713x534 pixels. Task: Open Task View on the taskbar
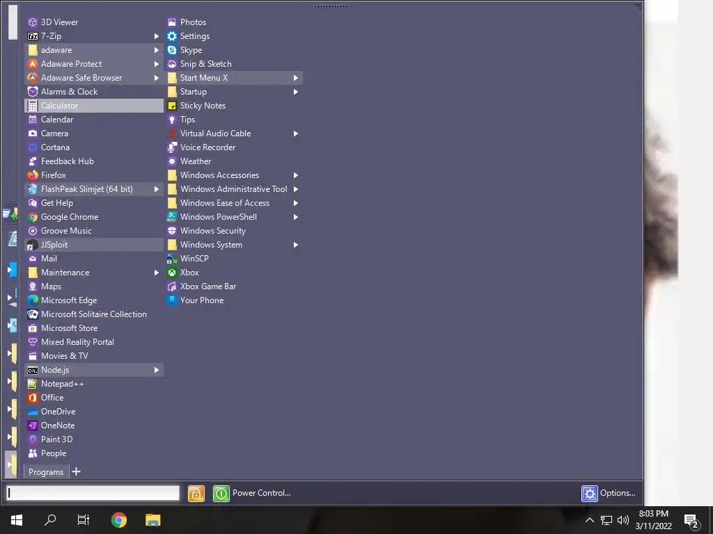point(84,520)
